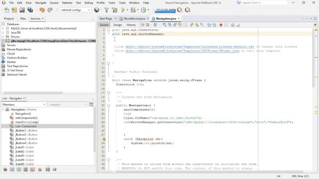319x179 pixels.
Task: Open the license-default.txt template link
Action: 189,47
